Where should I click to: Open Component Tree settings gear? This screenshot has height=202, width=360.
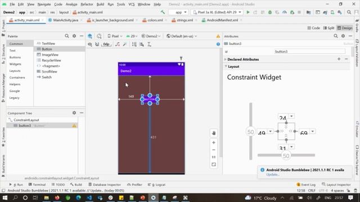coord(74,113)
